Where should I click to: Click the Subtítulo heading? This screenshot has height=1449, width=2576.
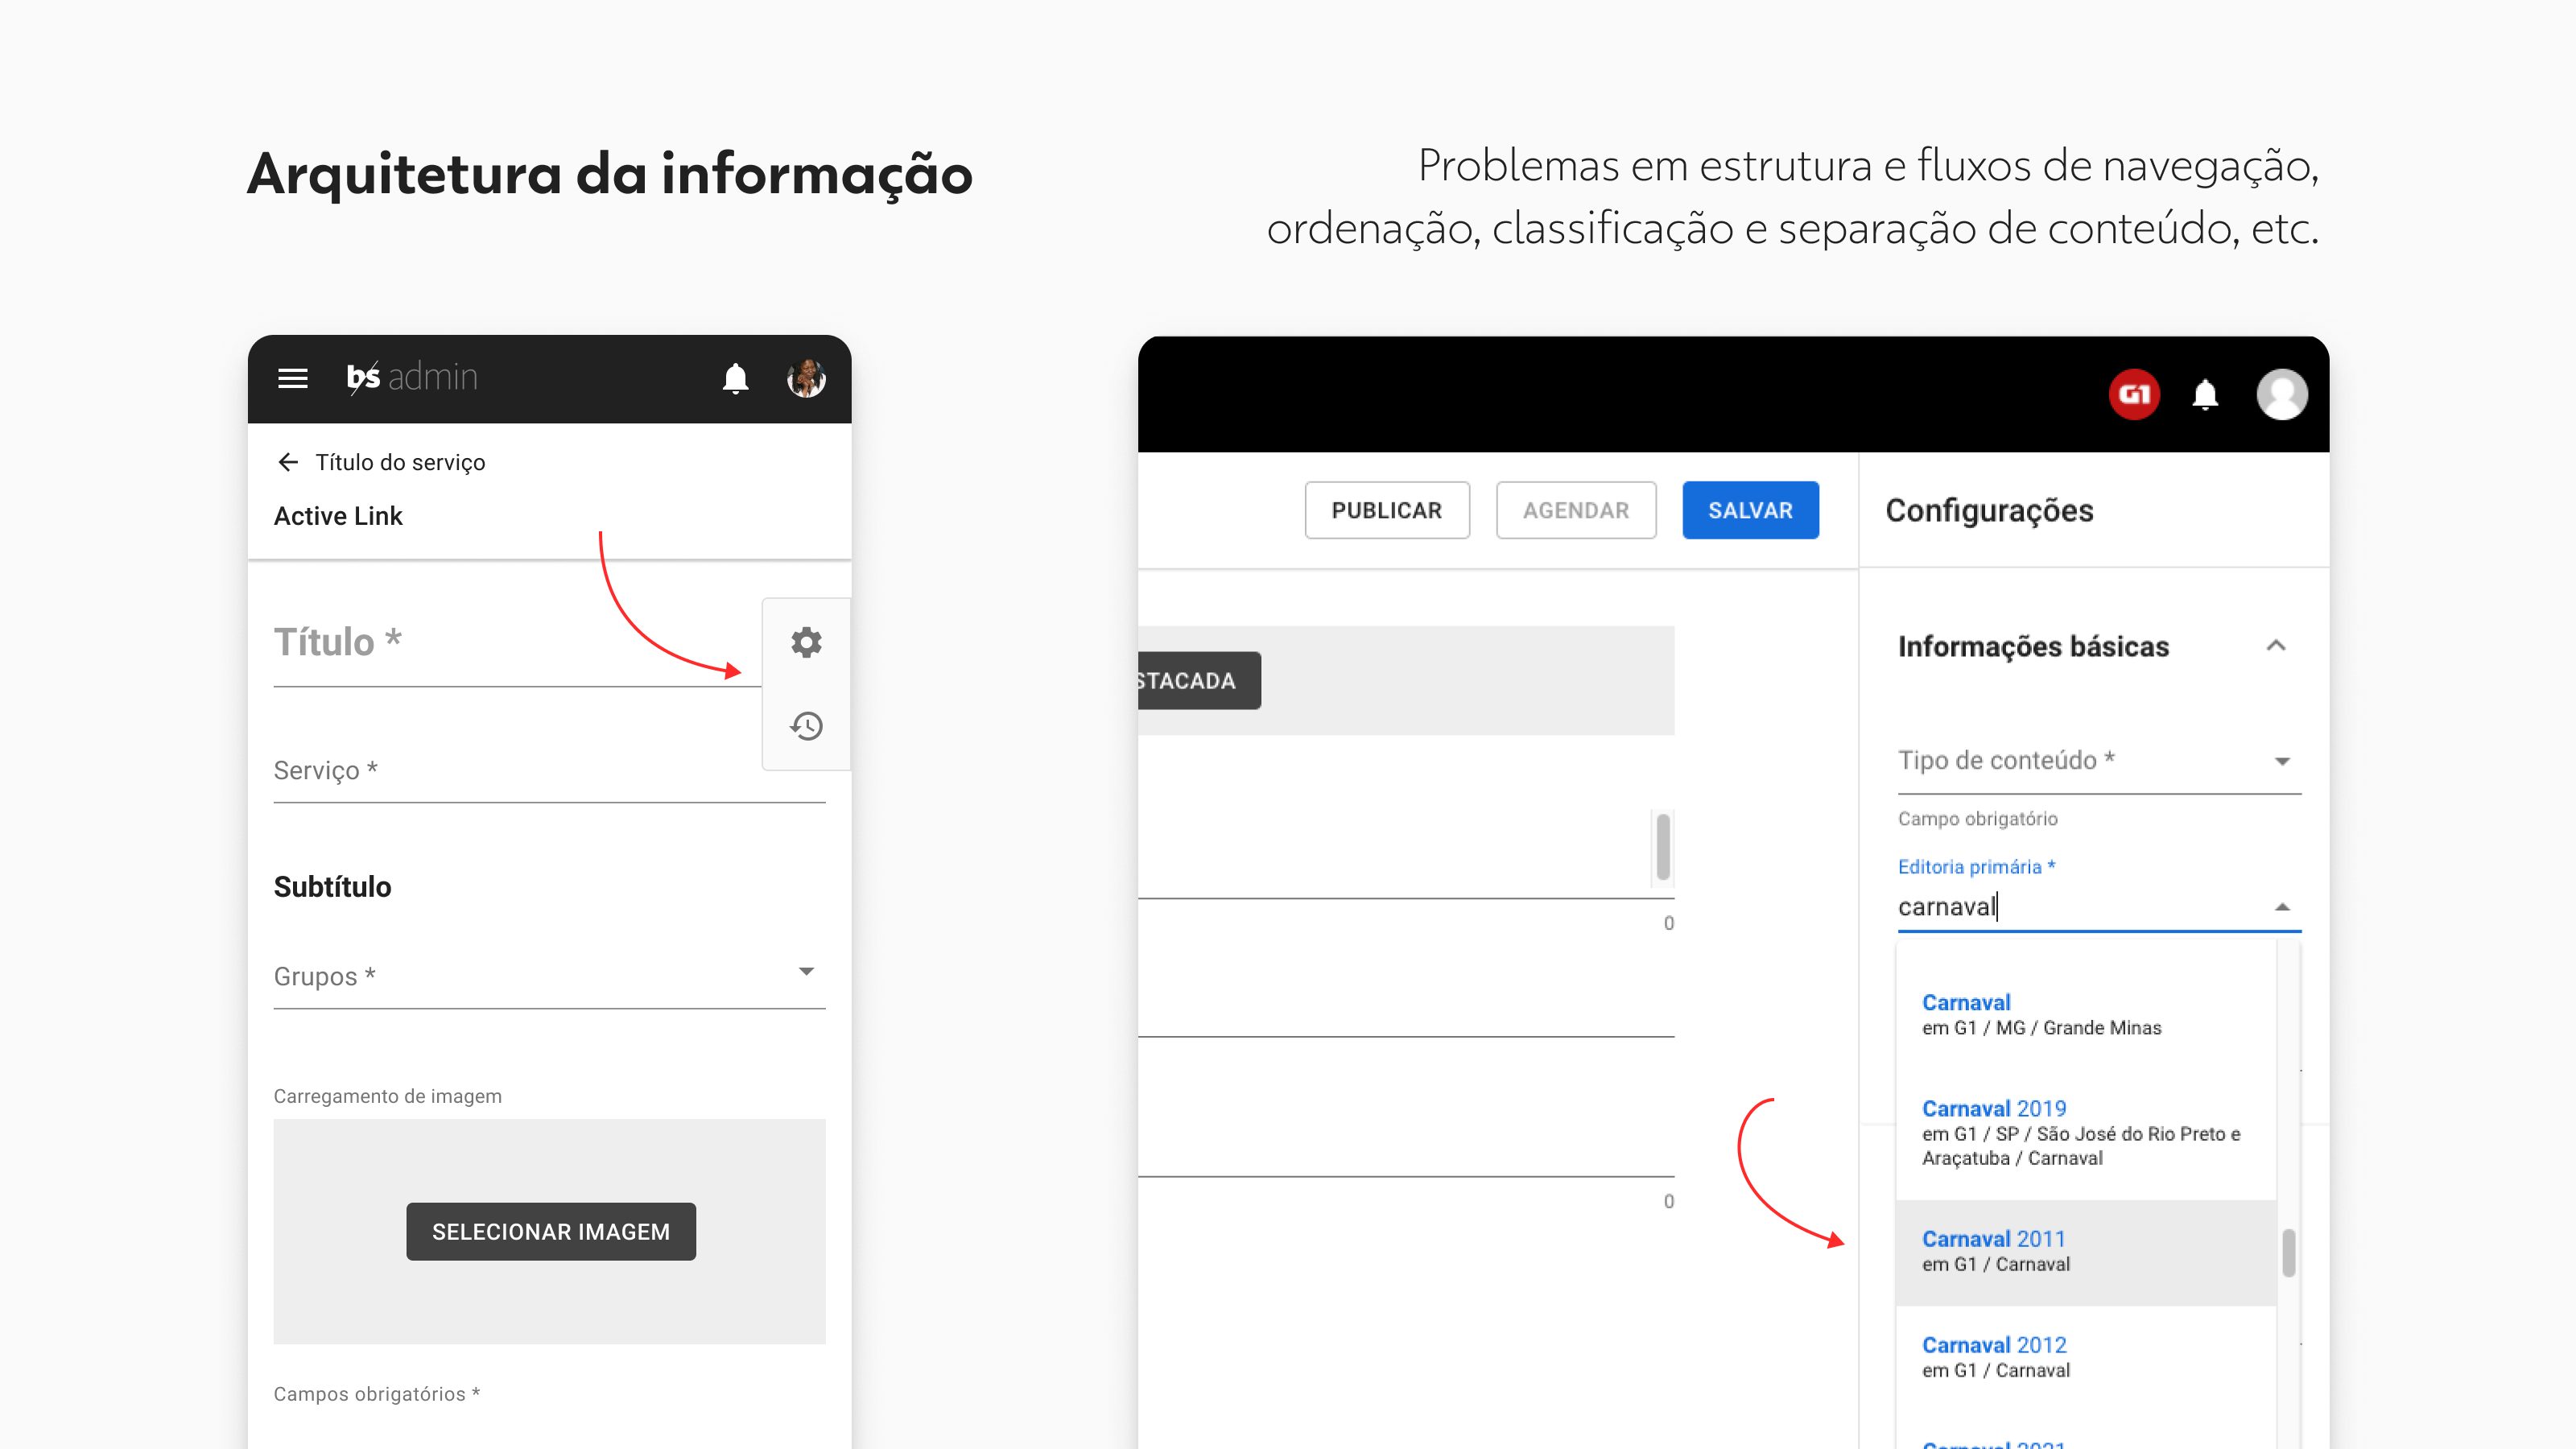click(x=332, y=886)
